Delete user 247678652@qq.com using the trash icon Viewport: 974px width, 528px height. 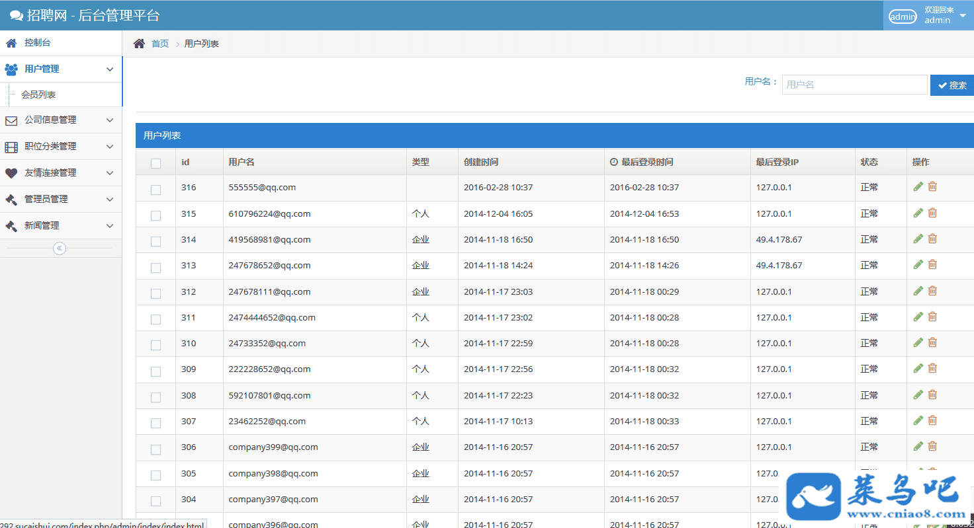932,265
